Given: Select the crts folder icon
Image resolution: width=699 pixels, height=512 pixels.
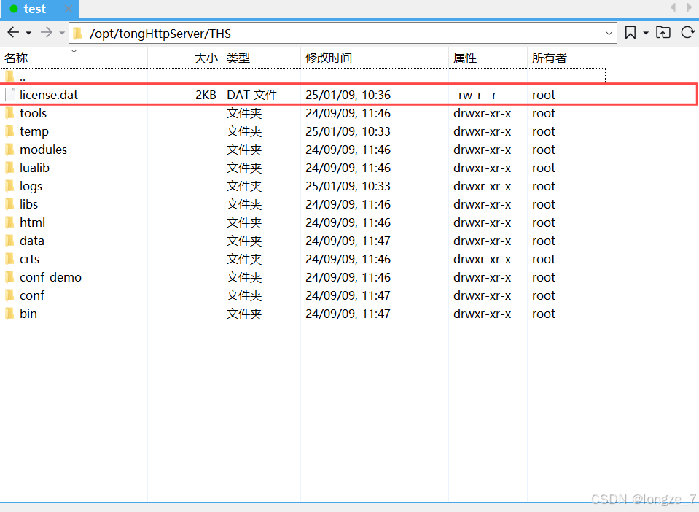Looking at the screenshot, I should click(x=9, y=259).
